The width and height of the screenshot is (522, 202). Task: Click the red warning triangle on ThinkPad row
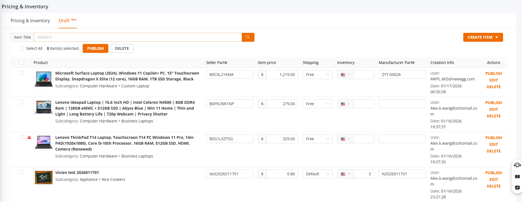(x=29, y=137)
